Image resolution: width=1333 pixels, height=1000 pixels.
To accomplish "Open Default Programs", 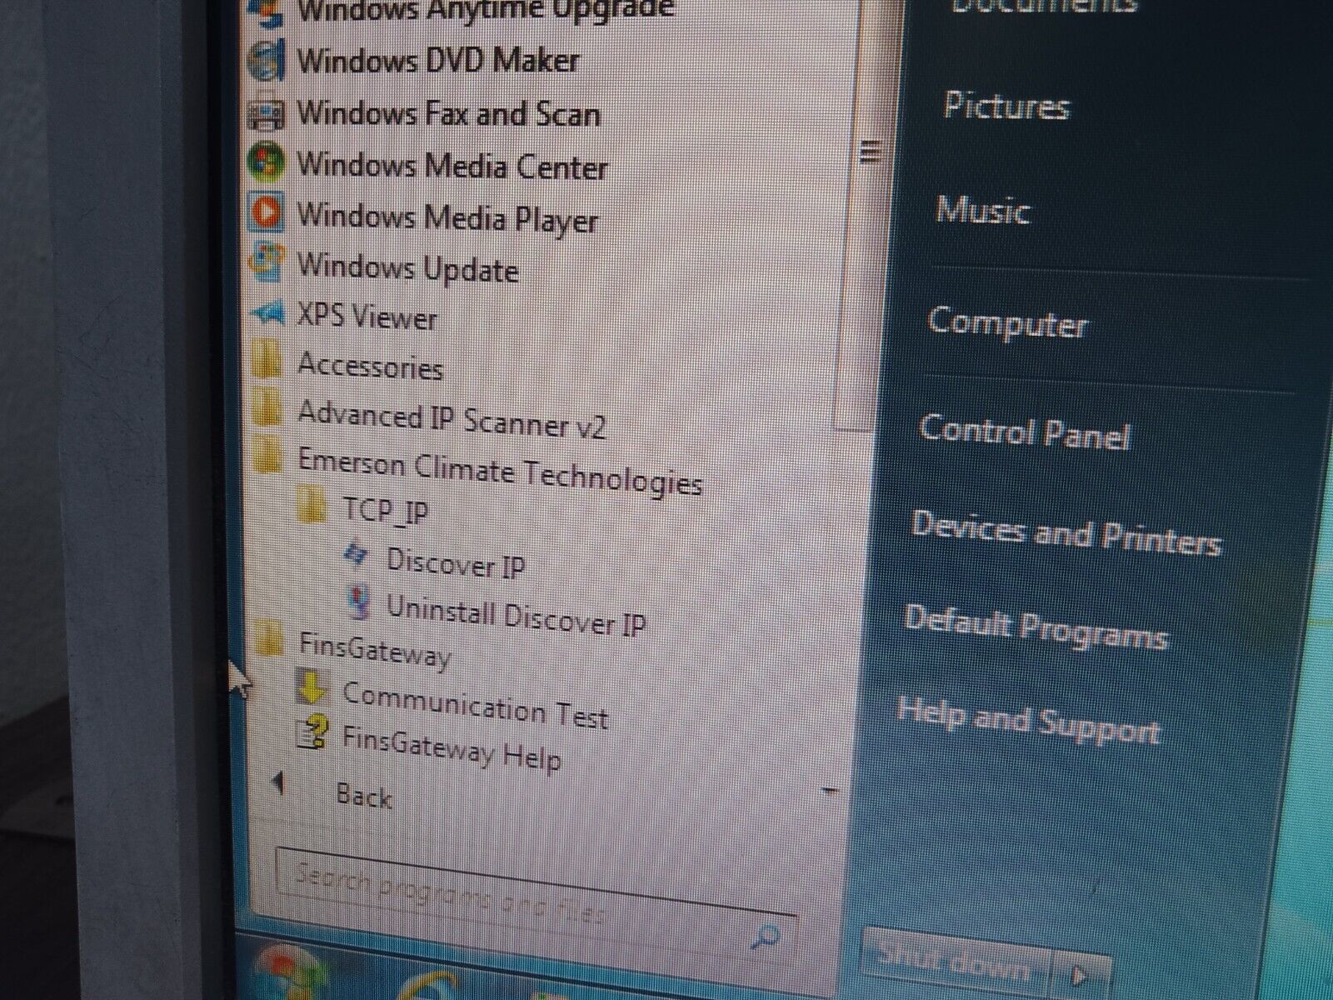I will (1036, 627).
